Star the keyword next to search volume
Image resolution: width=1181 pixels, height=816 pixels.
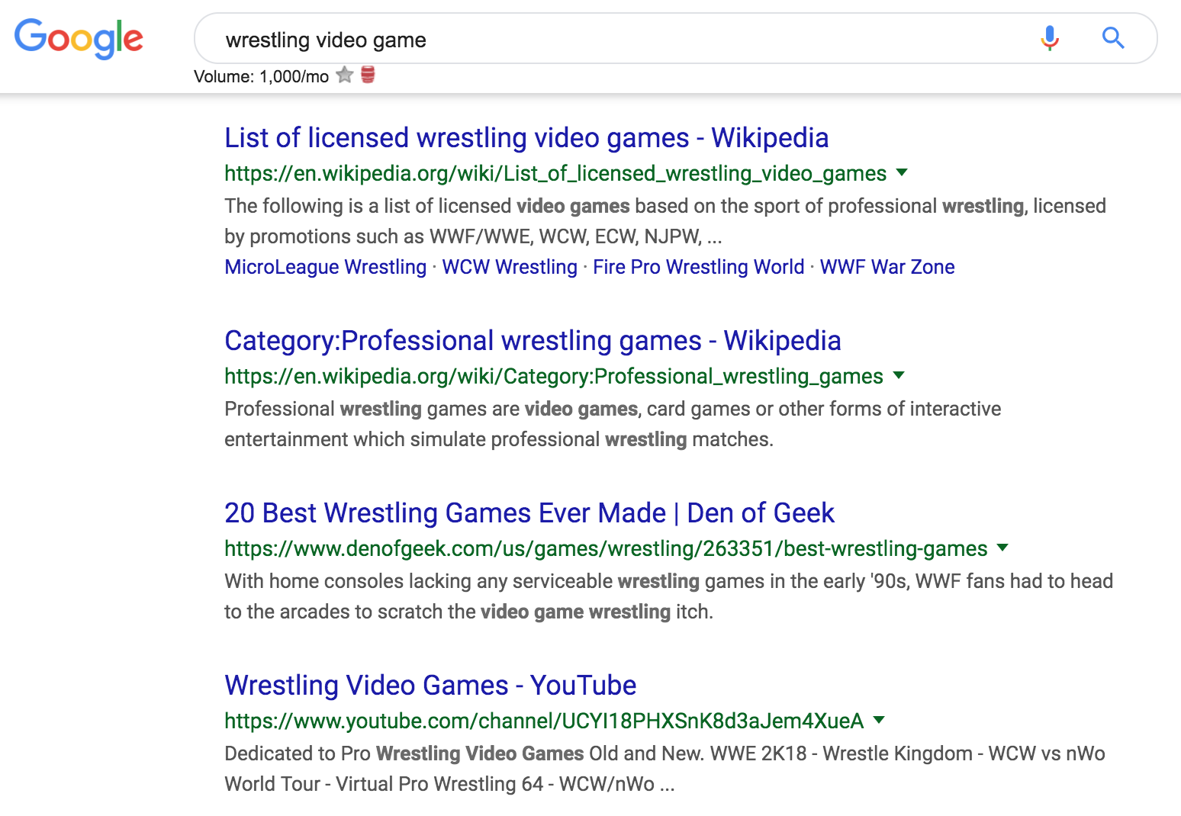[x=345, y=75]
